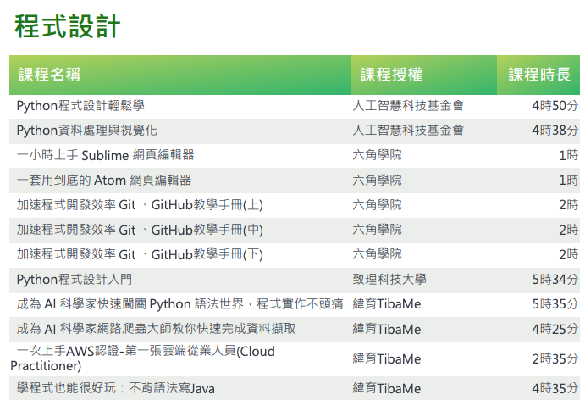Click 人工智慧科技基金會 in Python資料處理 row

(408, 131)
